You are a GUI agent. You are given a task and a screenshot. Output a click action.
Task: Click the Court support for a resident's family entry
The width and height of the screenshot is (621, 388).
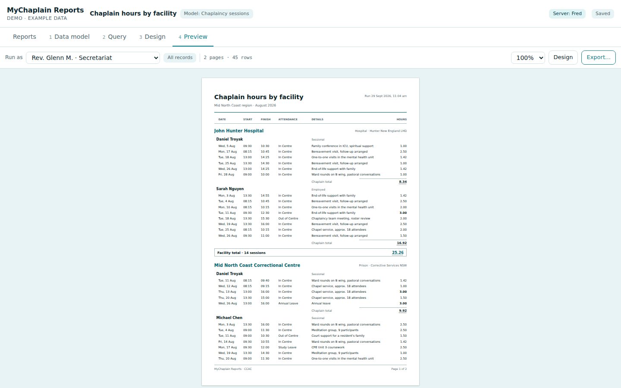coord(338,336)
